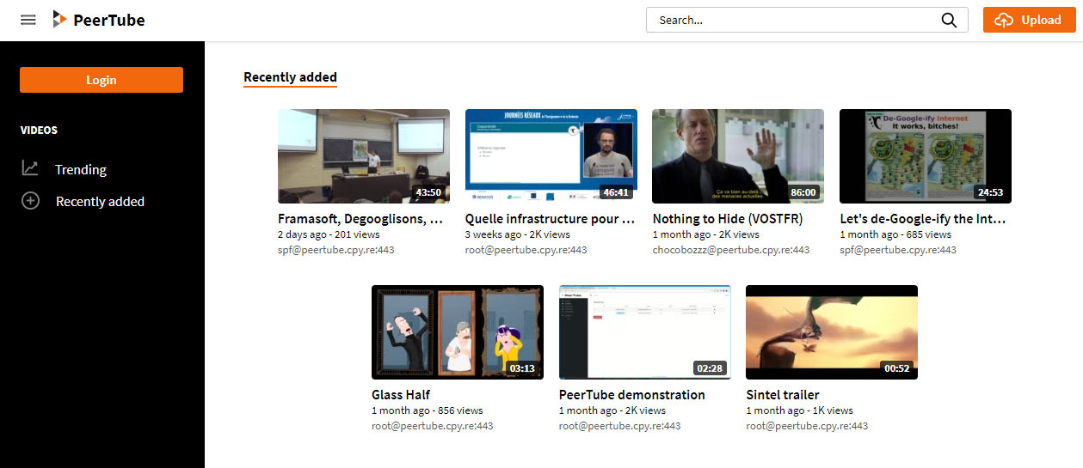Click the 'Sintel trailer' video title
Image resolution: width=1083 pixels, height=468 pixels.
[x=783, y=395]
